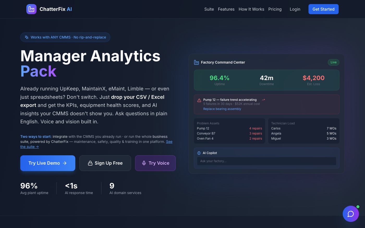Click the Works with ANY CMMS badge text
This screenshot has width=365, height=228.
[68, 37]
